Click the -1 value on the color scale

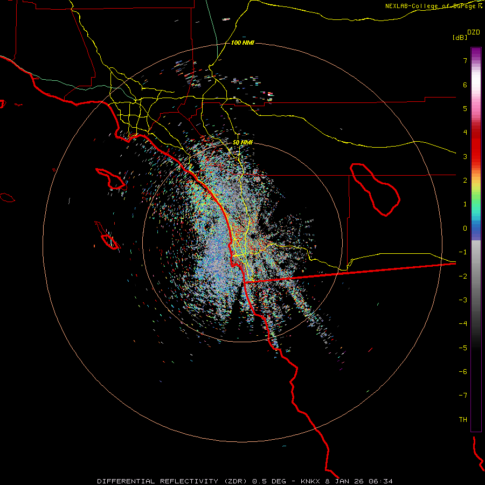[463, 252]
